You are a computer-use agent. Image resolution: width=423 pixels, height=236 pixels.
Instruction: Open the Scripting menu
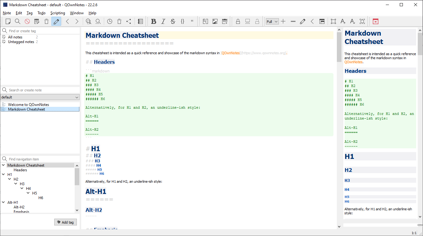coord(58,13)
